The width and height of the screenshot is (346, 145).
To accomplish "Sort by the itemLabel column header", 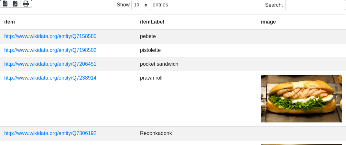I will pos(152,22).
